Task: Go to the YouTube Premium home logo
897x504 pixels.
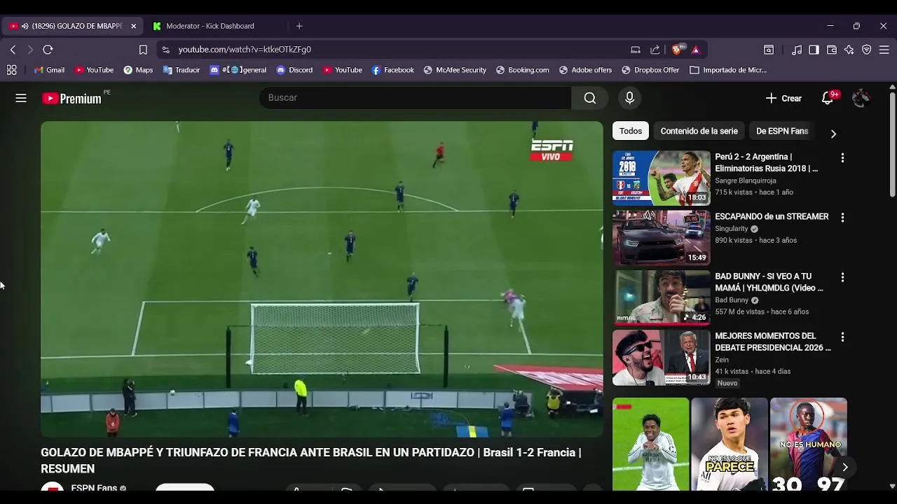Action: 72,99
